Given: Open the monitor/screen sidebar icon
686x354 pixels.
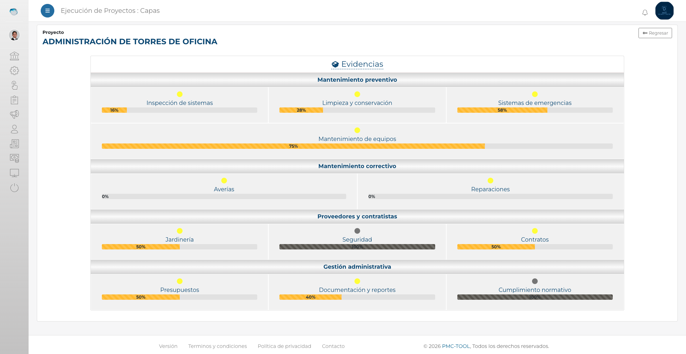Looking at the screenshot, I should (x=14, y=173).
